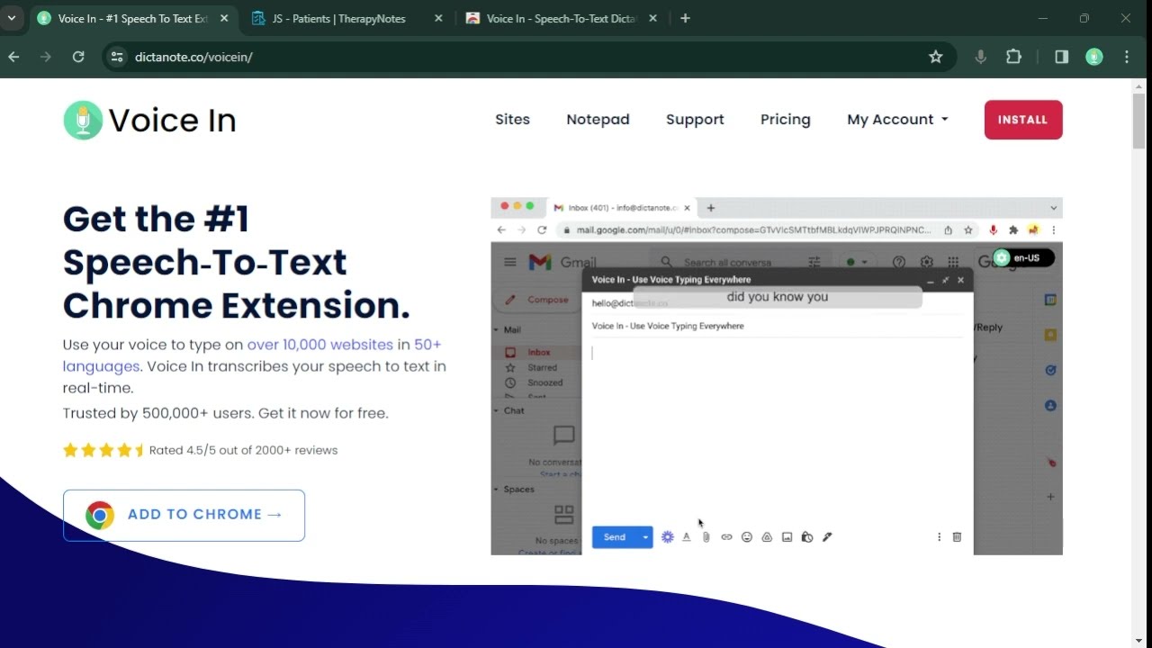
Task: Go back to the previous page
Action: [13, 57]
